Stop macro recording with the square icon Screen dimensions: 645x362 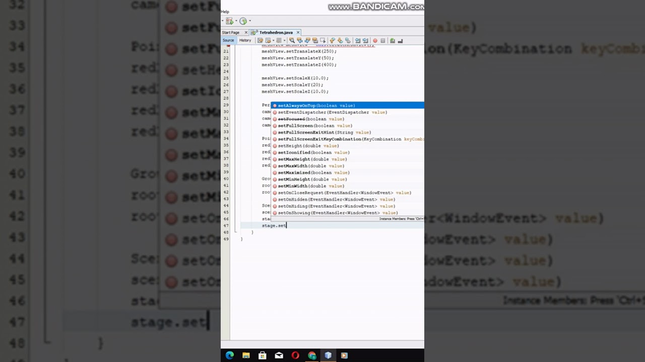coord(382,41)
